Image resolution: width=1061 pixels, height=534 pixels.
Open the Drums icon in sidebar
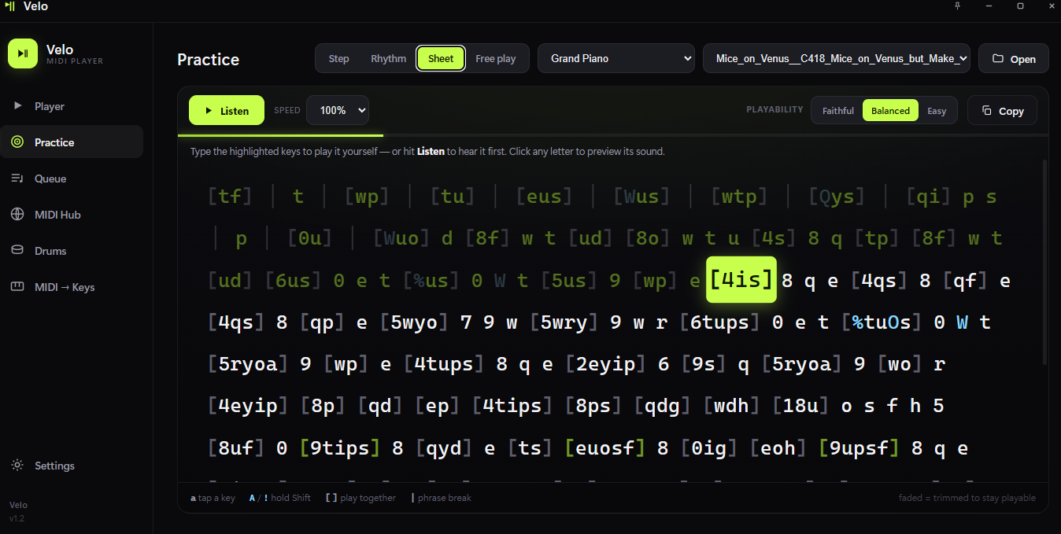pos(17,251)
